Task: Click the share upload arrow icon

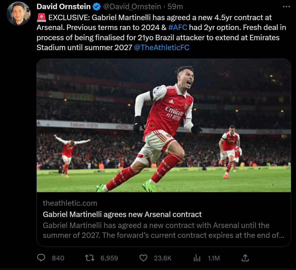Action: click(x=245, y=258)
